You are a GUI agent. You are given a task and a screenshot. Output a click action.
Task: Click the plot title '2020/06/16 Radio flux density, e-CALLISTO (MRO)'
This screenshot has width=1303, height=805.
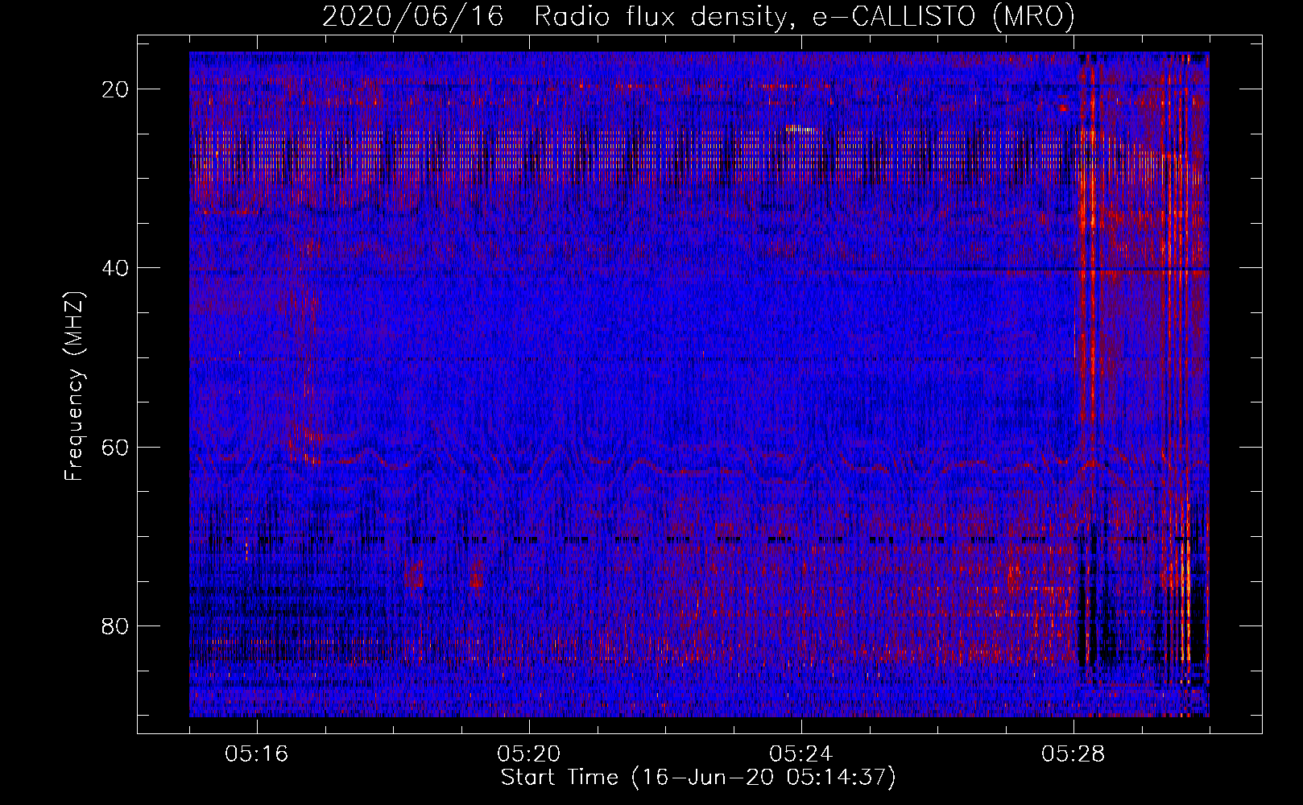click(x=698, y=17)
